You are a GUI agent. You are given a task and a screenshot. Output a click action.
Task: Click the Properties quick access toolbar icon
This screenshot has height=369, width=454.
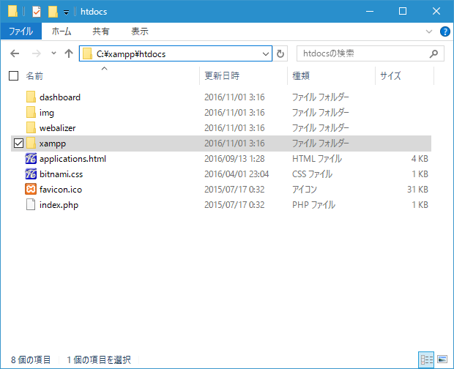pyautogui.click(x=37, y=12)
